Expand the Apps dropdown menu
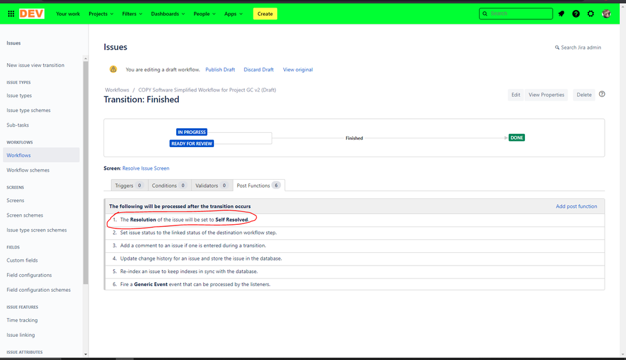 pyautogui.click(x=233, y=14)
